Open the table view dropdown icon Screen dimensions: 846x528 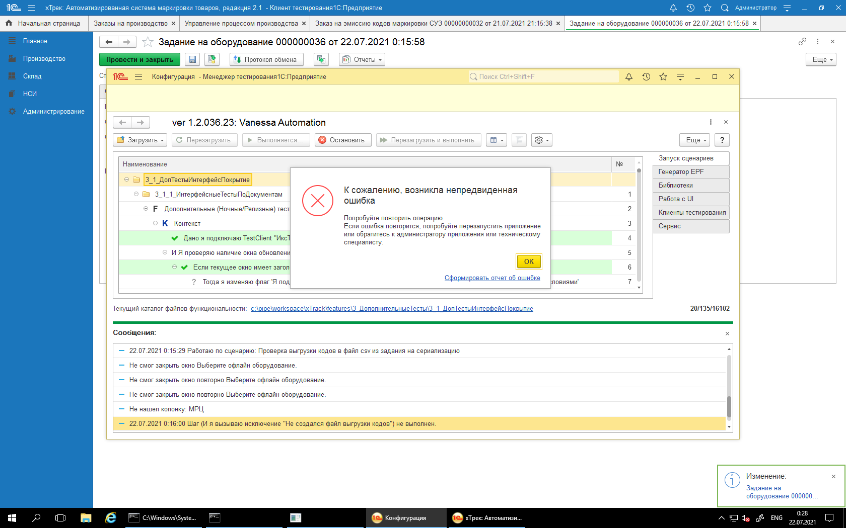coord(497,140)
